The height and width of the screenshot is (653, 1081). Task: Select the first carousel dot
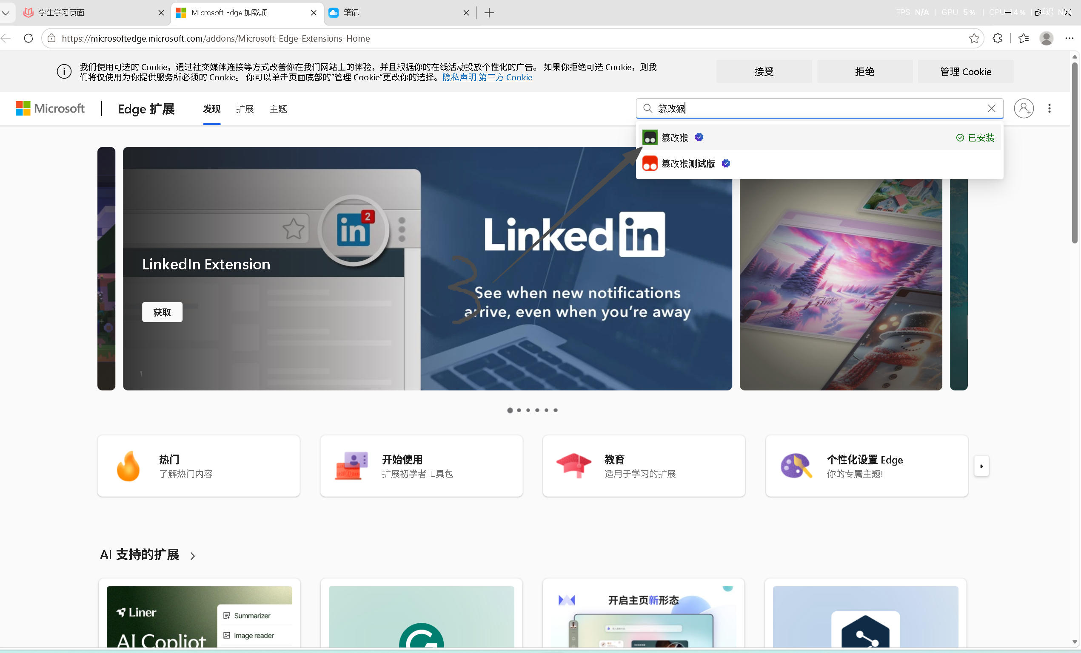pos(510,410)
